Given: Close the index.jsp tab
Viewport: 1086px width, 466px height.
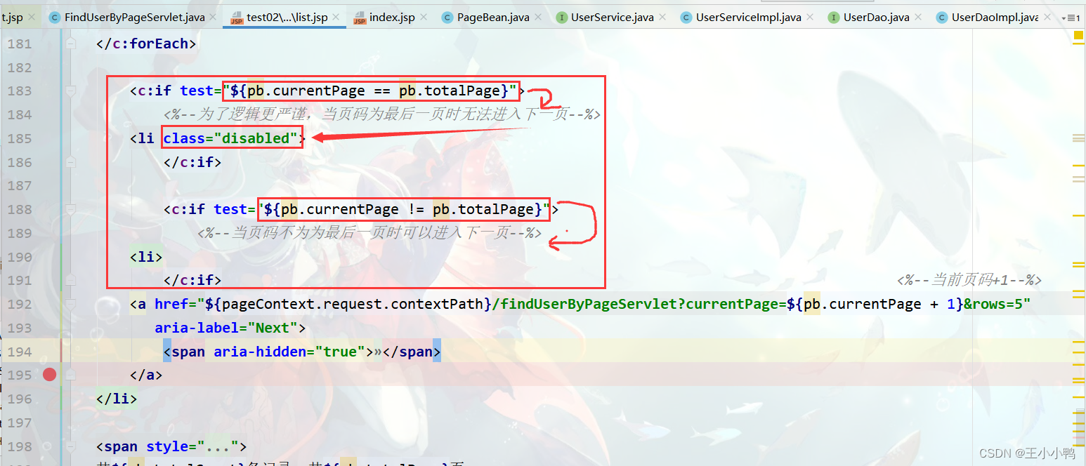Looking at the screenshot, I should (x=423, y=18).
